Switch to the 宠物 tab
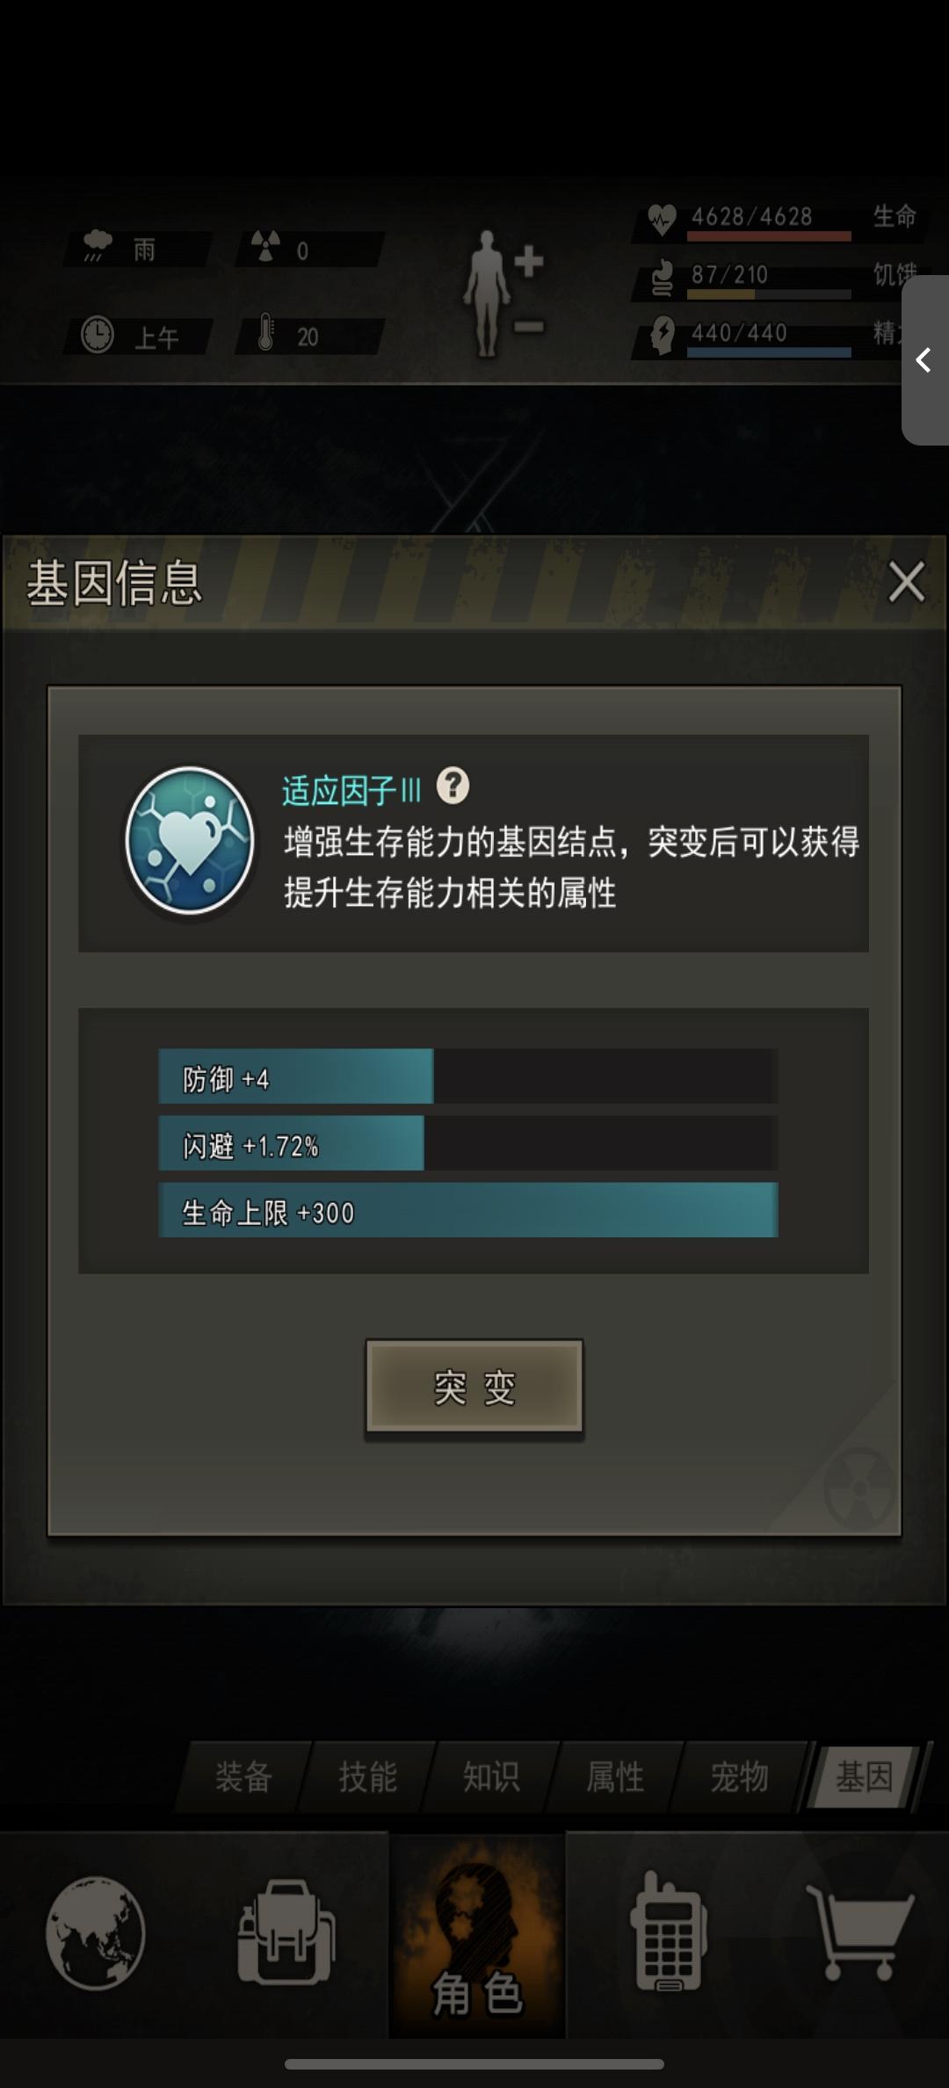949x2088 pixels. (x=739, y=1776)
